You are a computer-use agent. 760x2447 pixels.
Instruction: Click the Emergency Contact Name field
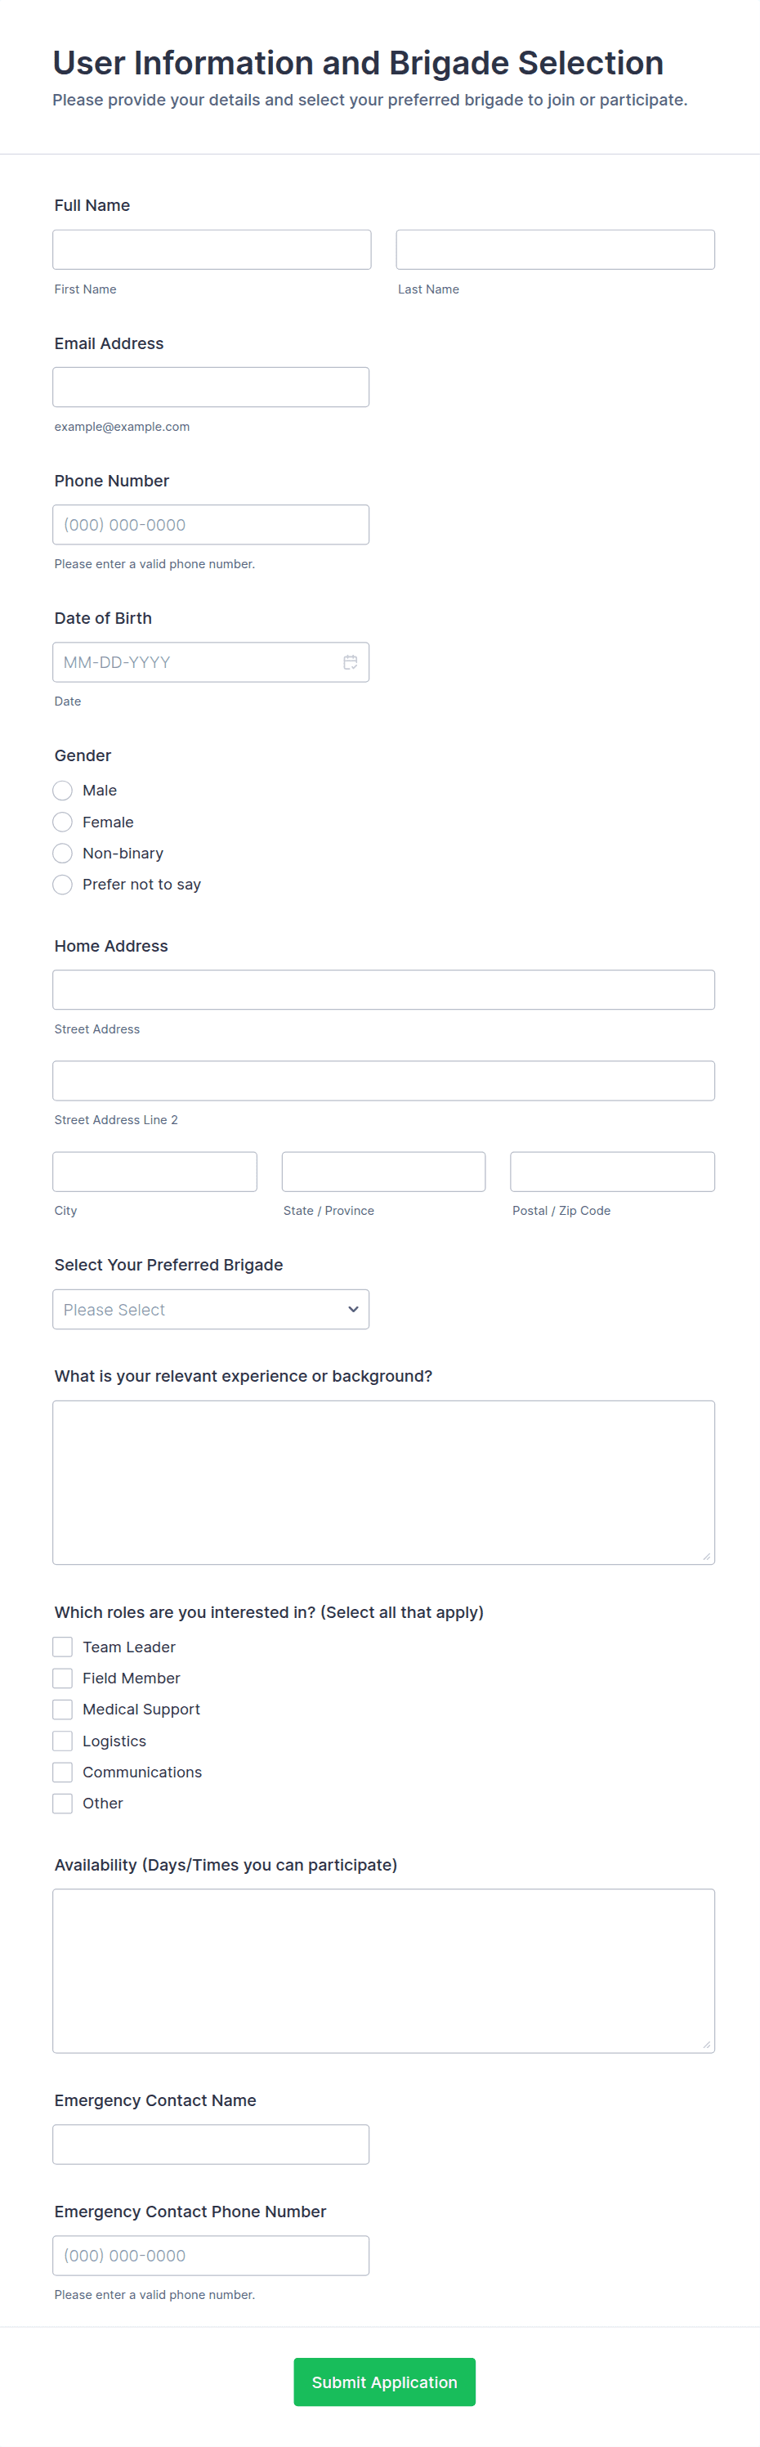tap(211, 2144)
